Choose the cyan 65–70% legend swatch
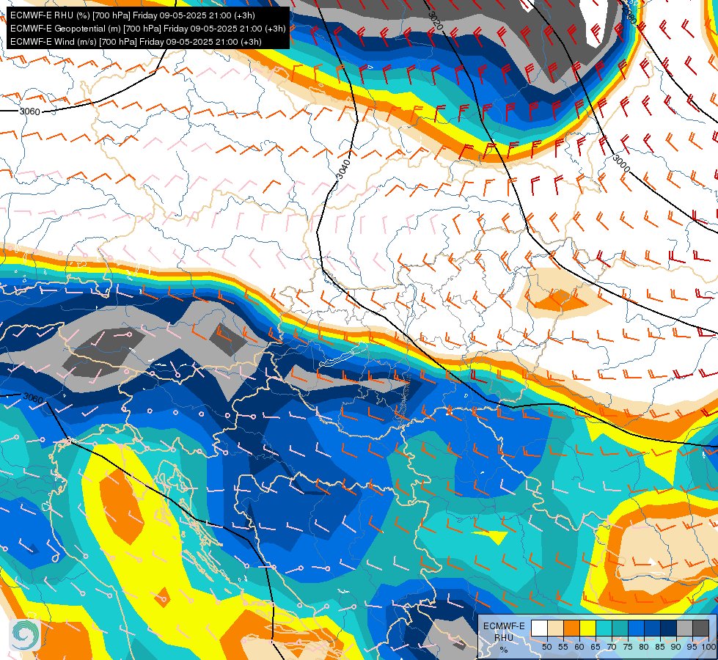The width and height of the screenshot is (718, 660). (x=604, y=628)
